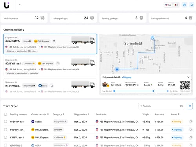Sort by Category column

click(58, 114)
